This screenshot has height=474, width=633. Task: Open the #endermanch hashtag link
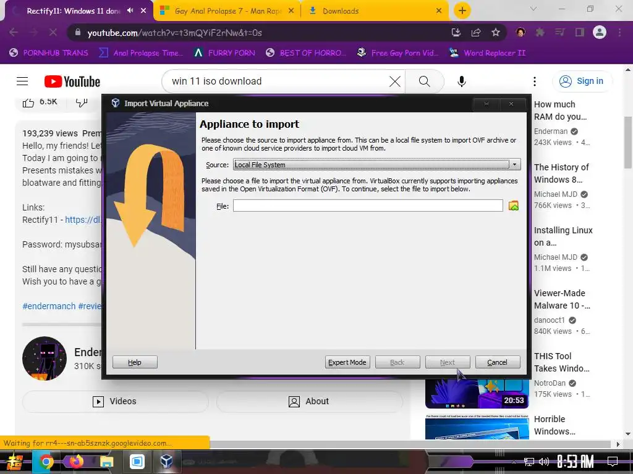coord(49,306)
